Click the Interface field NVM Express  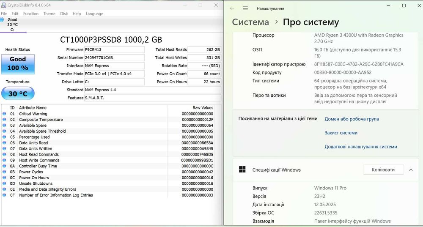(114, 66)
